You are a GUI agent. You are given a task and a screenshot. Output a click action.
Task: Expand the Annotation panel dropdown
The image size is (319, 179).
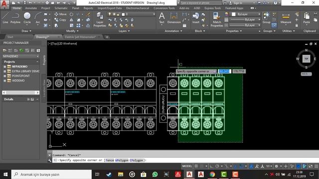[x=173, y=31]
